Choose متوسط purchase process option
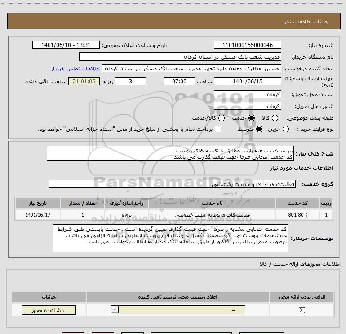Screen dimensions: 346x334 pos(259,129)
